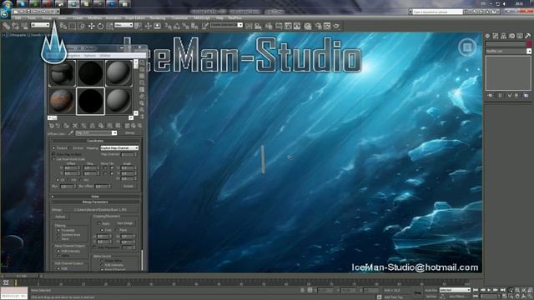Viewport: 534px width, 300px height.
Task: Open the key filter Selected dropdown
Action: [x=455, y=290]
